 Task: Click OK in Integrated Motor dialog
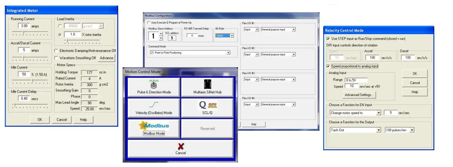[40, 120]
